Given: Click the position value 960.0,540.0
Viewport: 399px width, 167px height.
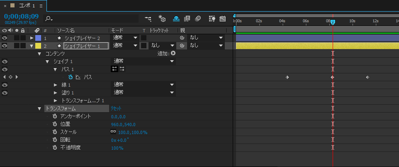Looking at the screenshot, I should click(124, 125).
